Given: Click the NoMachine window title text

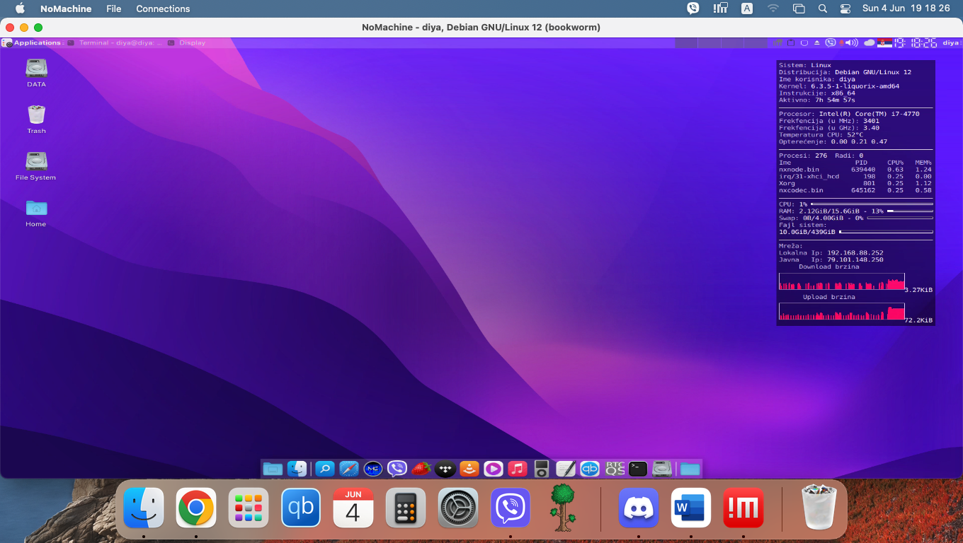Looking at the screenshot, I should pos(481,27).
